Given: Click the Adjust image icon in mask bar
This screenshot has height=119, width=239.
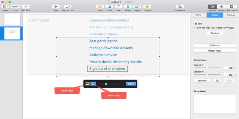Looking at the screenshot, I should point(88,84).
